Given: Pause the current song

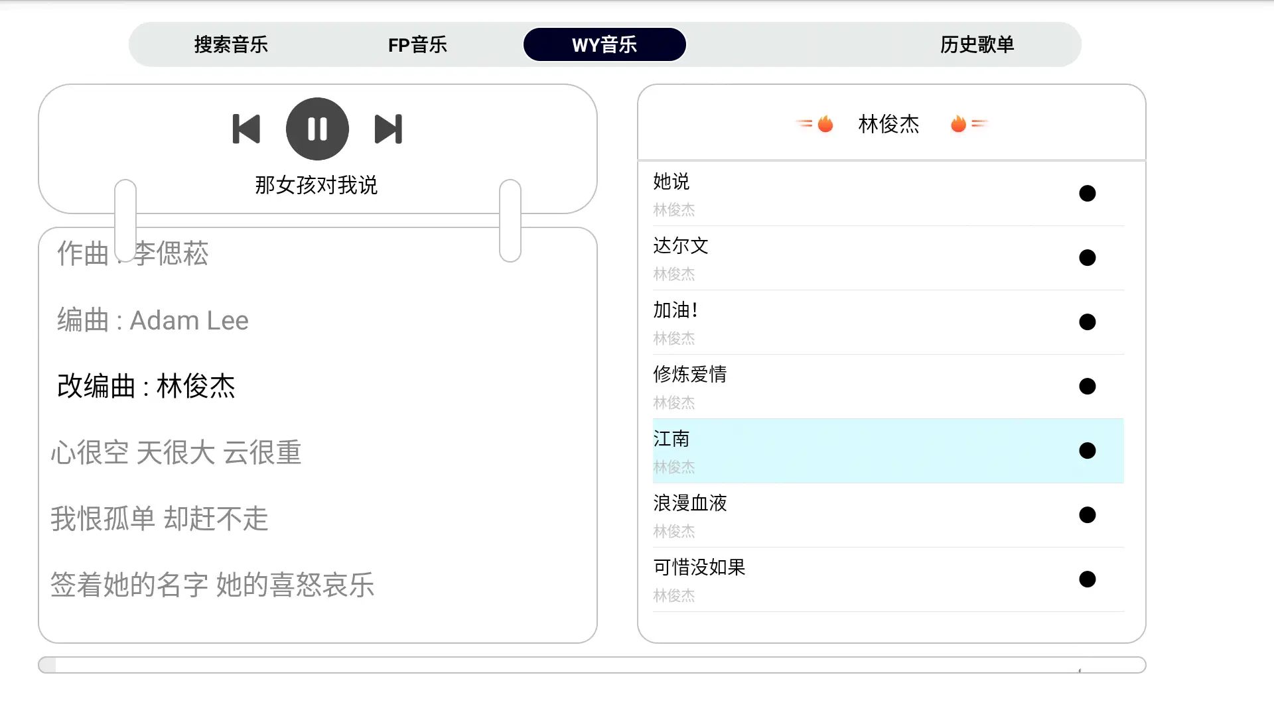Looking at the screenshot, I should tap(317, 129).
